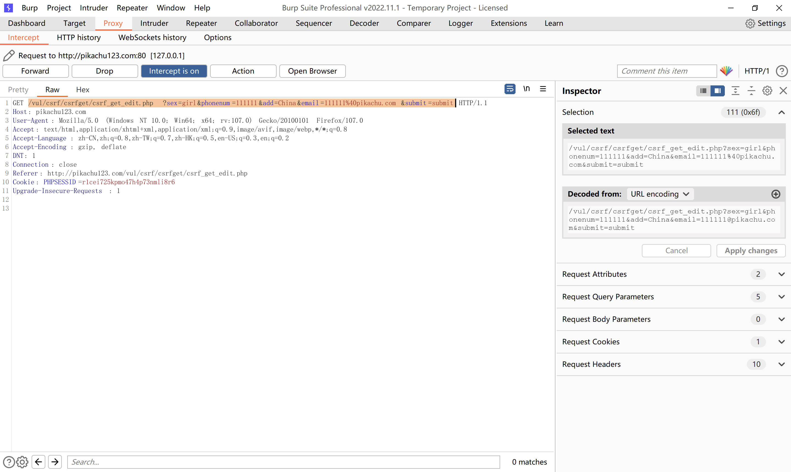Click the Inspector settings gear icon
The height and width of the screenshot is (472, 791).
tap(767, 91)
